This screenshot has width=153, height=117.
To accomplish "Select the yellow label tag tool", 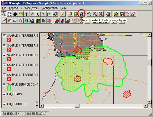I will (21, 14).
